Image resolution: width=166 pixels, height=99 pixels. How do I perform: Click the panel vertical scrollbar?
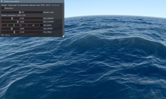click(63, 19)
